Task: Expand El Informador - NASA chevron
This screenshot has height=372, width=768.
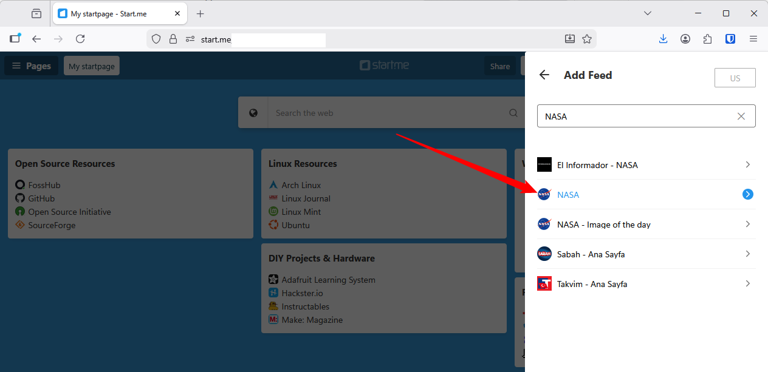Action: (x=747, y=164)
